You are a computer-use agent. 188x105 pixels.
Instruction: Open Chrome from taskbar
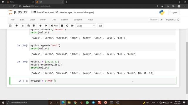(75, 102)
